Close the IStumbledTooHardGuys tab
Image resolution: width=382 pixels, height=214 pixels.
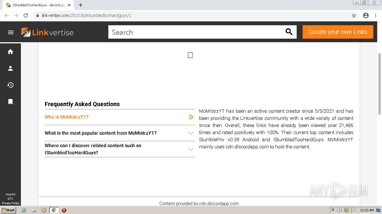[x=69, y=5]
